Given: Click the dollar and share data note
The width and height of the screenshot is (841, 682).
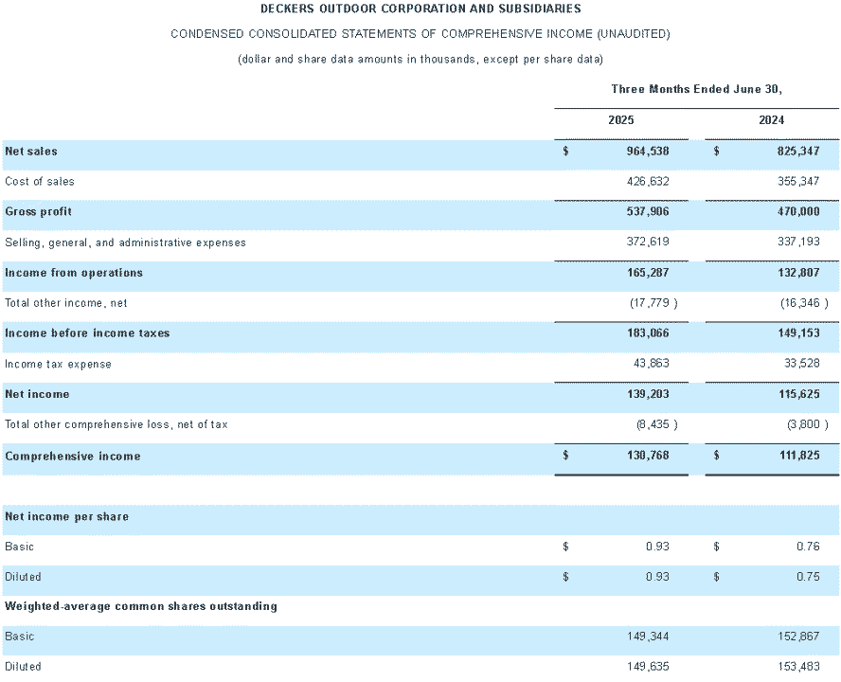Looking at the screenshot, I should pyautogui.click(x=420, y=59).
